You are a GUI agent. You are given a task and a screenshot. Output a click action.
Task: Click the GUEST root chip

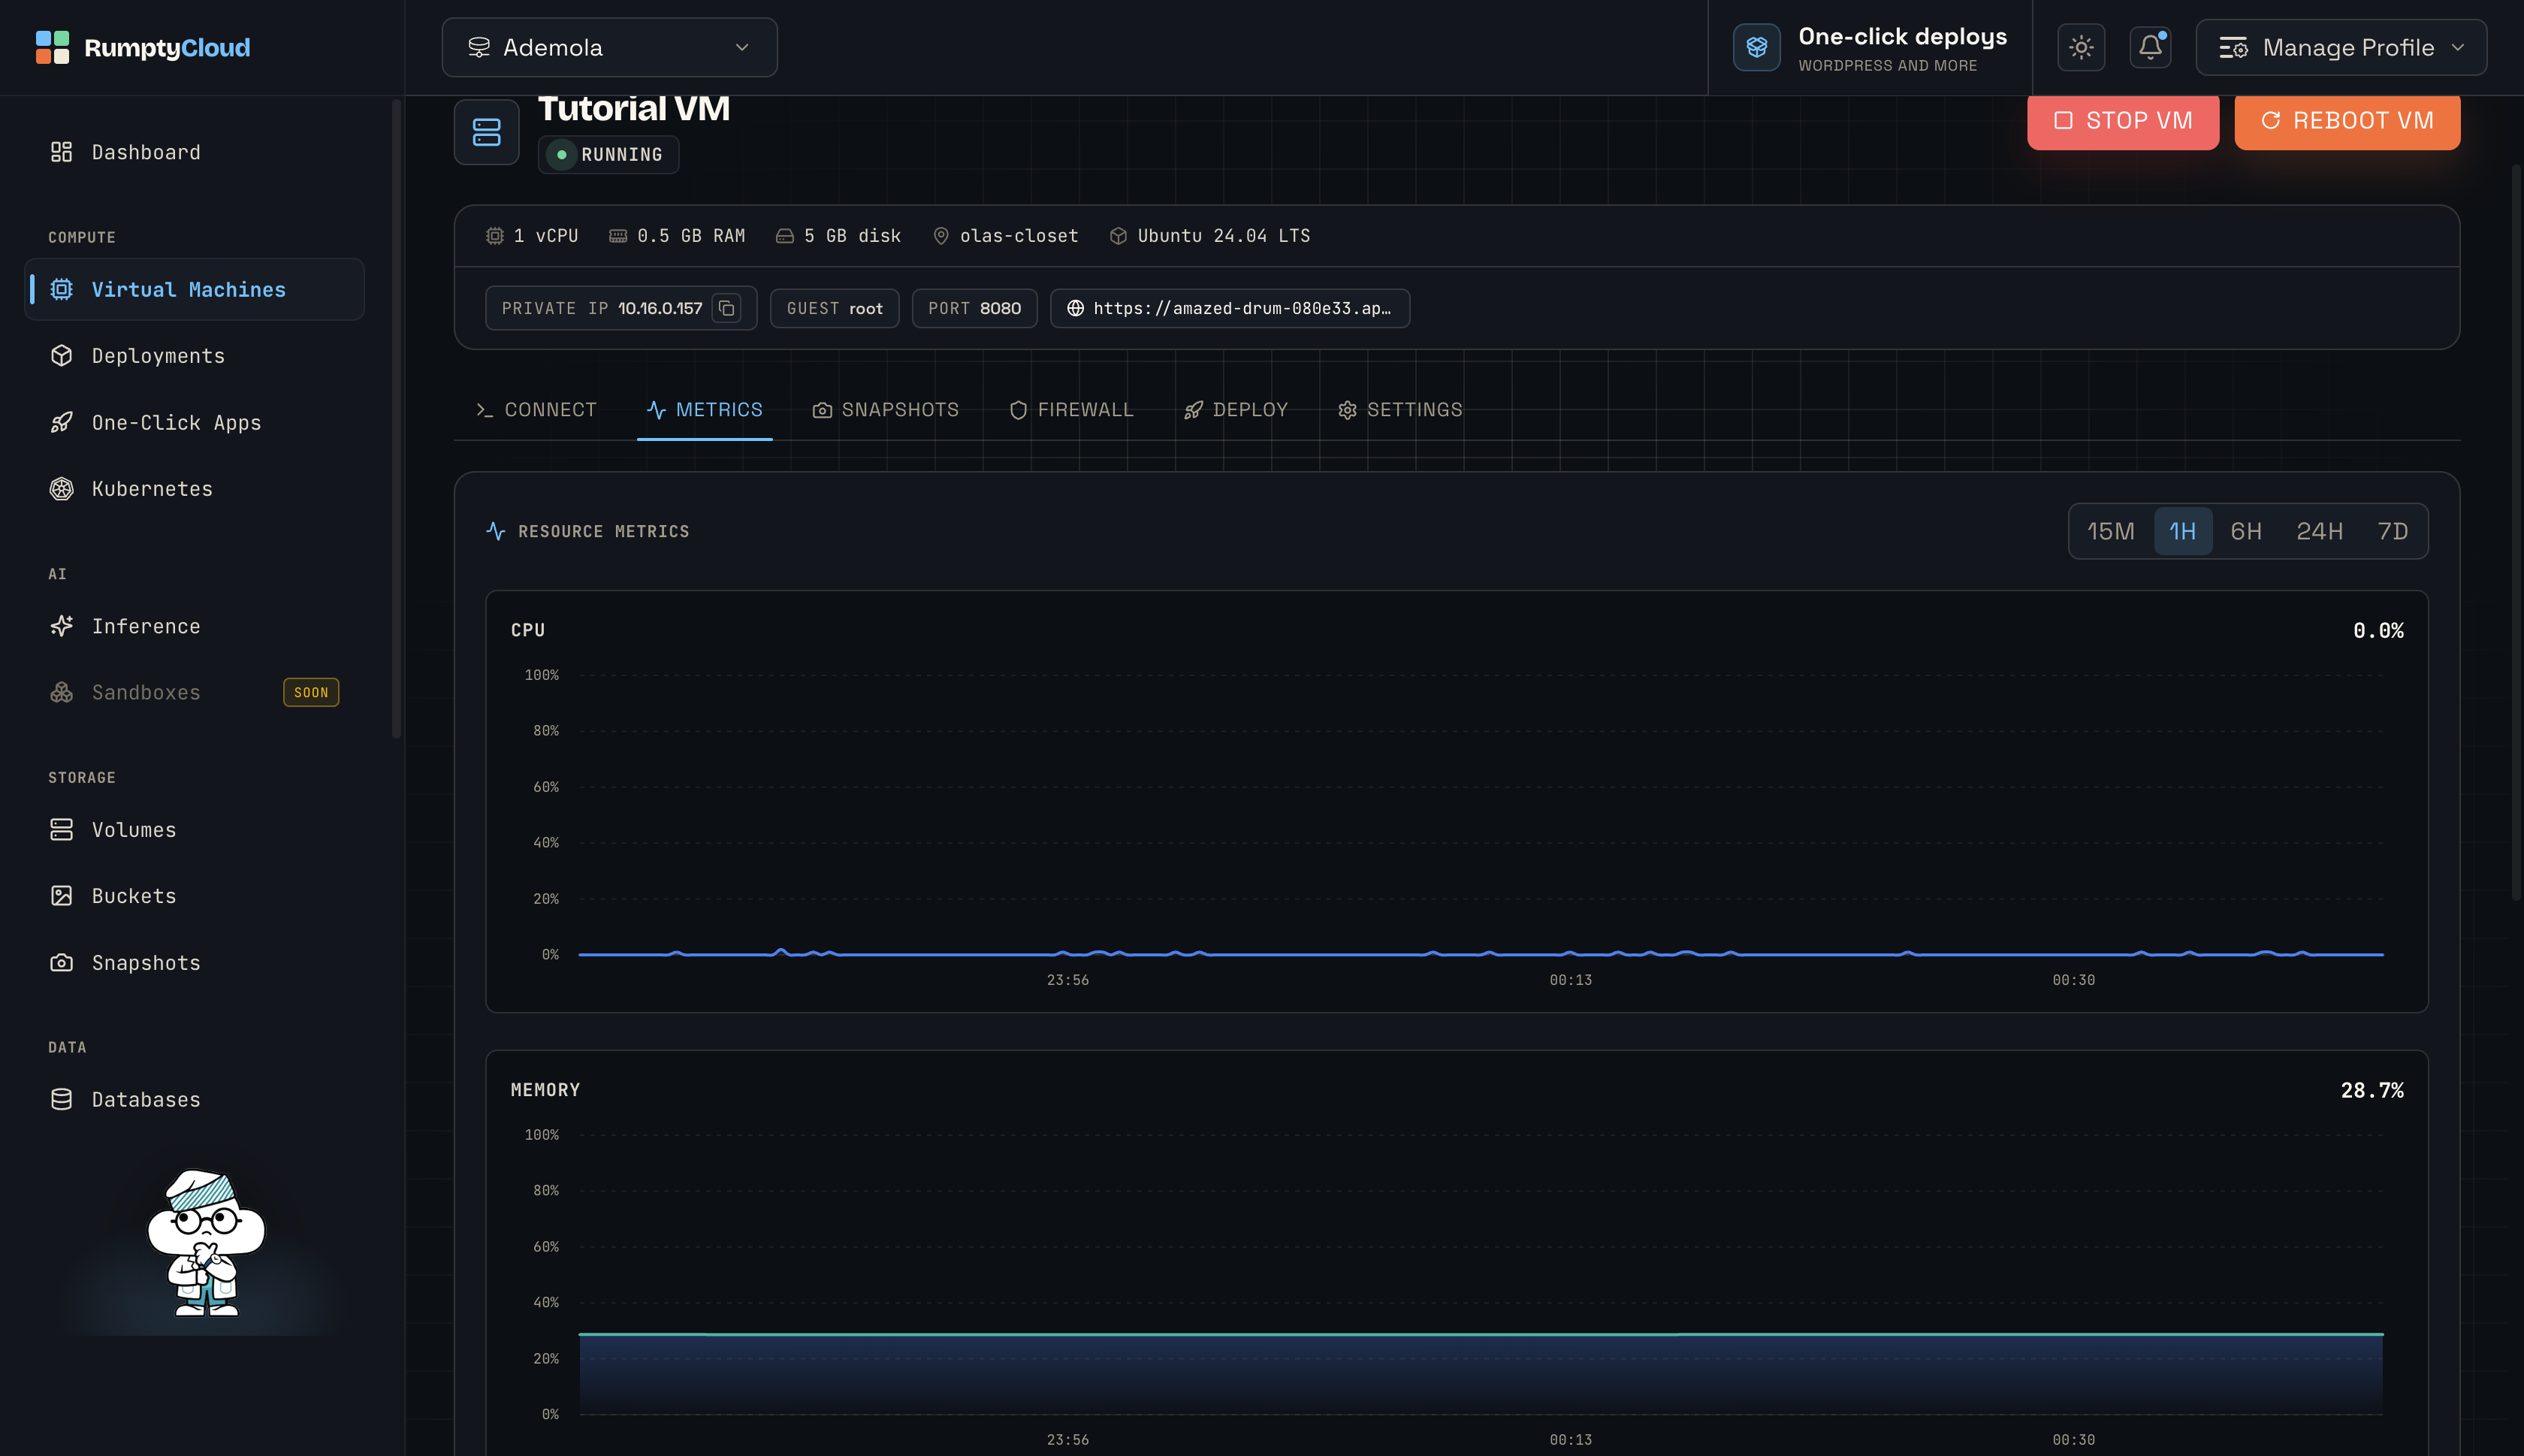pyautogui.click(x=835, y=308)
